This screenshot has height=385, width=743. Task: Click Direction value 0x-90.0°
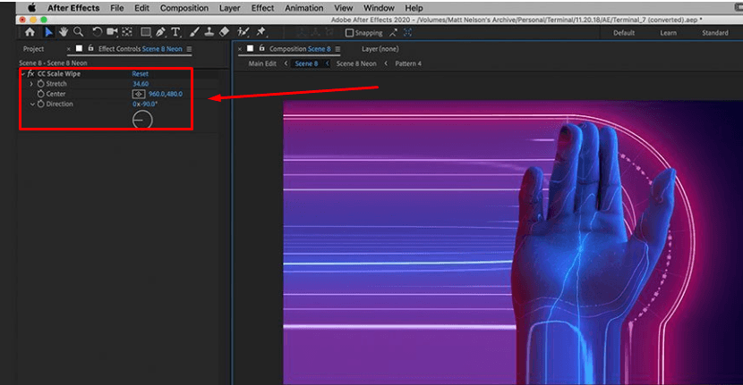[145, 104]
